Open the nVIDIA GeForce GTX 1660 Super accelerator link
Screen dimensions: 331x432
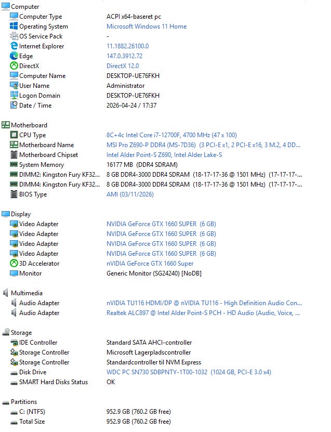pos(150,264)
